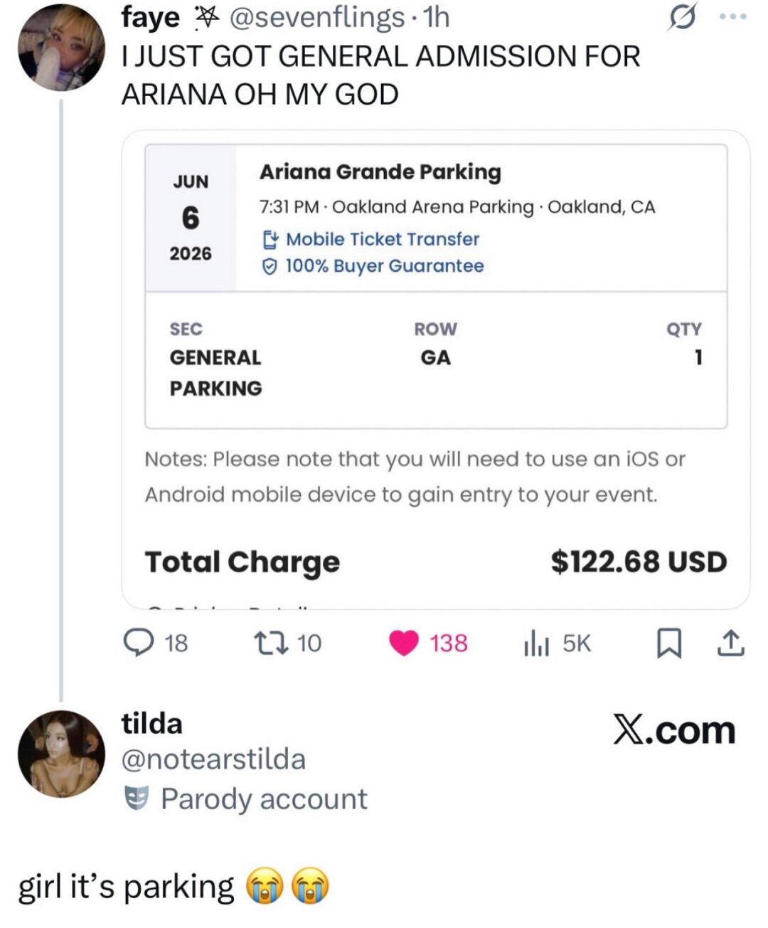This screenshot has height=928, width=768.
Task: Repost faye's tweet using the retweet icon
Action: (271, 643)
